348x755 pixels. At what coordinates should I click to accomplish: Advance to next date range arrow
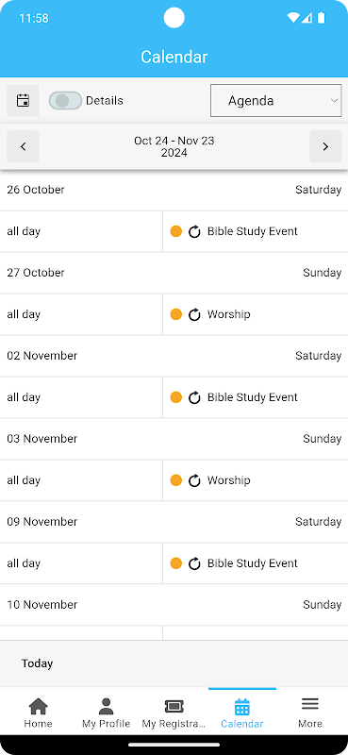pyautogui.click(x=325, y=146)
